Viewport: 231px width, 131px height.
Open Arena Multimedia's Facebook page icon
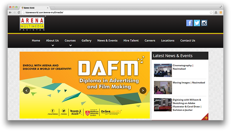(x=189, y=23)
